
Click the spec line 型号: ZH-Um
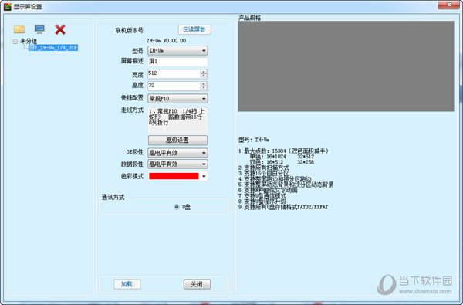(254, 140)
